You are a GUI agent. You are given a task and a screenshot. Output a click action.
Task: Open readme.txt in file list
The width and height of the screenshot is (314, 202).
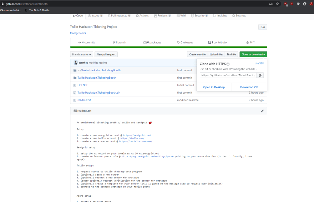(84, 100)
